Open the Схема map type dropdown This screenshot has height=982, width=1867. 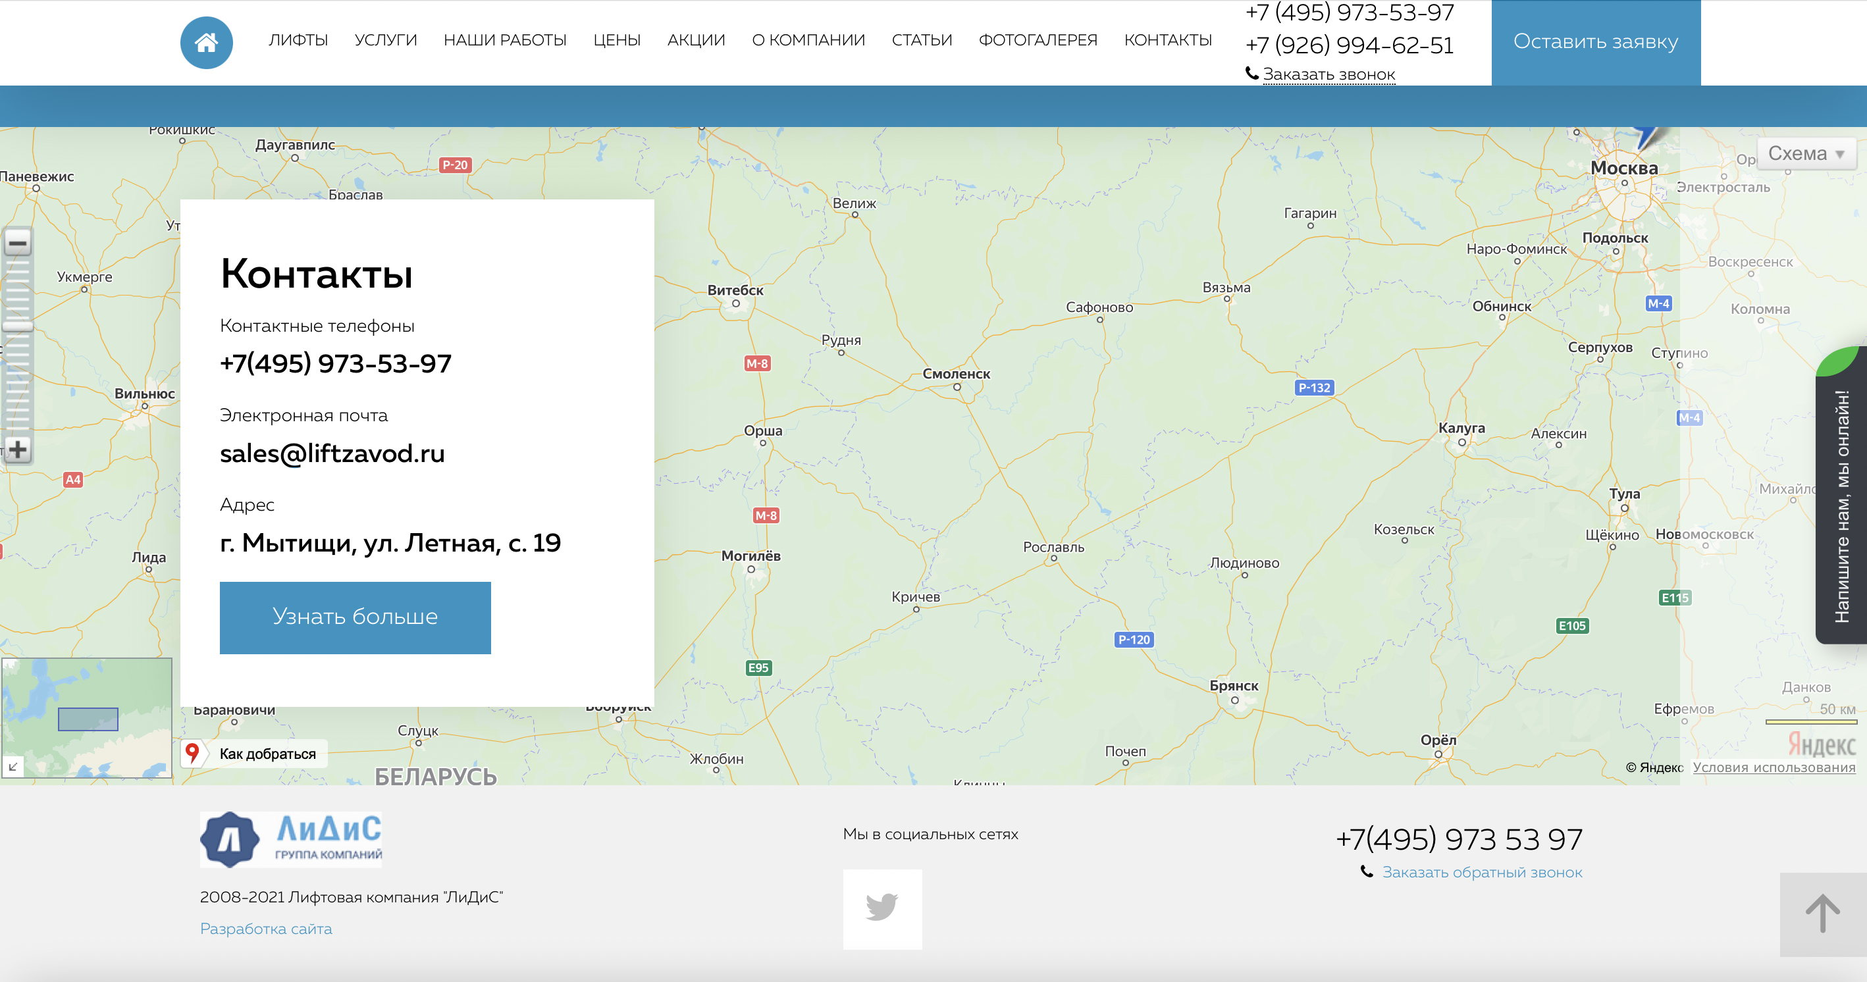pos(1806,153)
